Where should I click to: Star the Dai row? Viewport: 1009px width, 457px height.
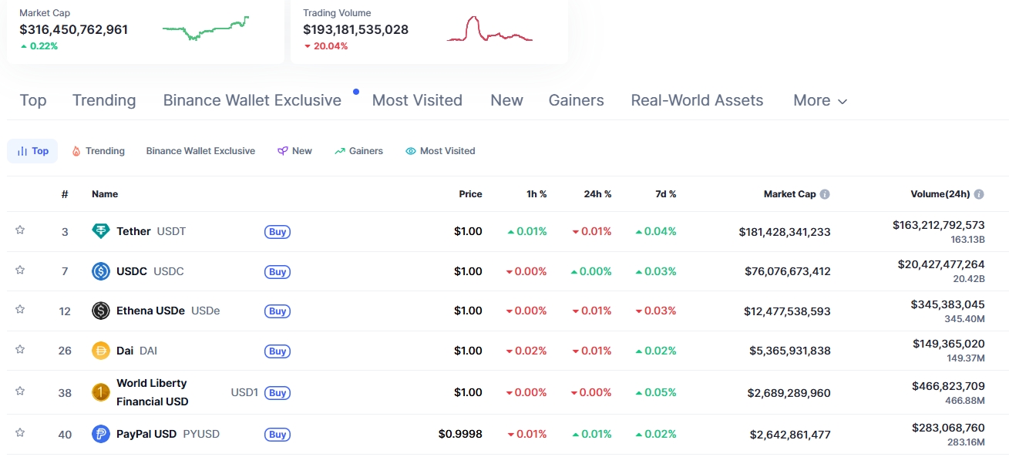(x=20, y=348)
